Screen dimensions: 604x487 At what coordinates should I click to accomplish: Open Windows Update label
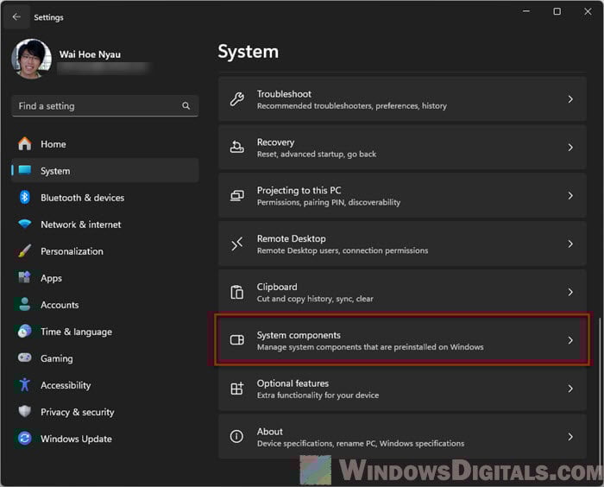pos(76,439)
